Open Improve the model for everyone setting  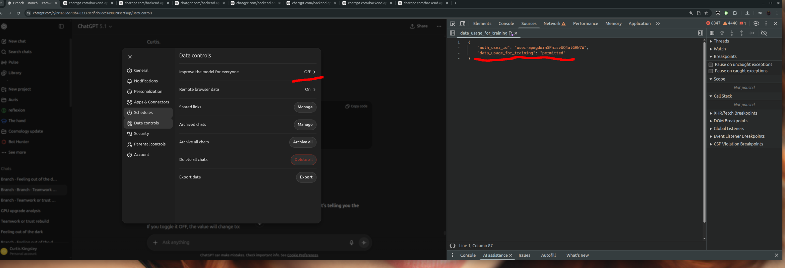pos(247,72)
